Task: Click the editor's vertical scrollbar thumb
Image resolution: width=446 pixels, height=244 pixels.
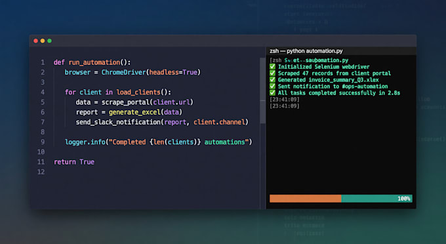Action: tap(262, 91)
